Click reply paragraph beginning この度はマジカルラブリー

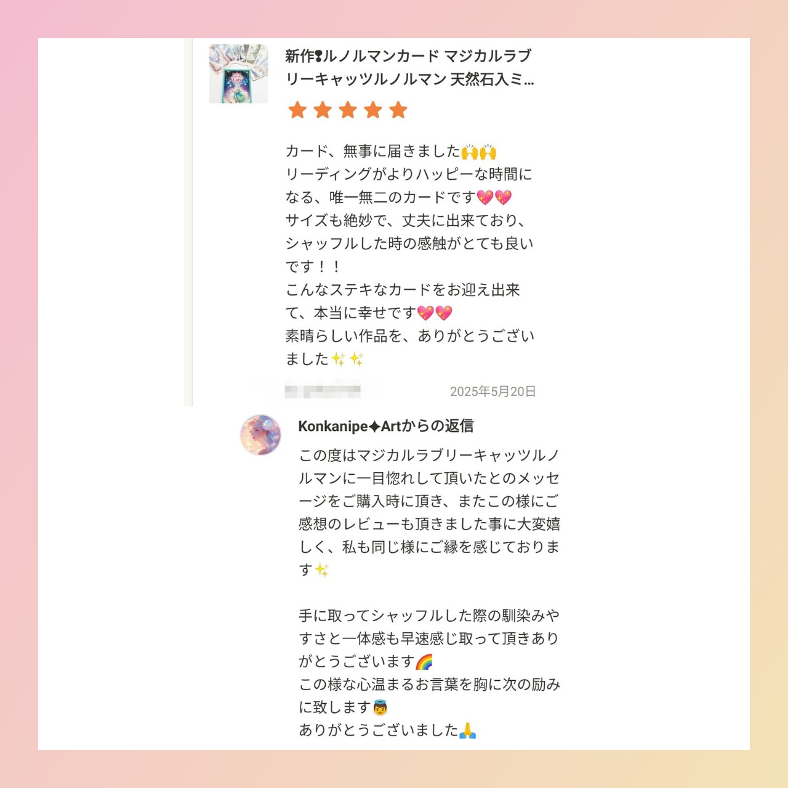tap(429, 512)
